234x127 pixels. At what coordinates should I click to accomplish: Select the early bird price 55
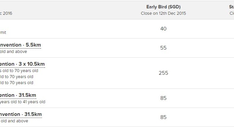(x=163, y=48)
